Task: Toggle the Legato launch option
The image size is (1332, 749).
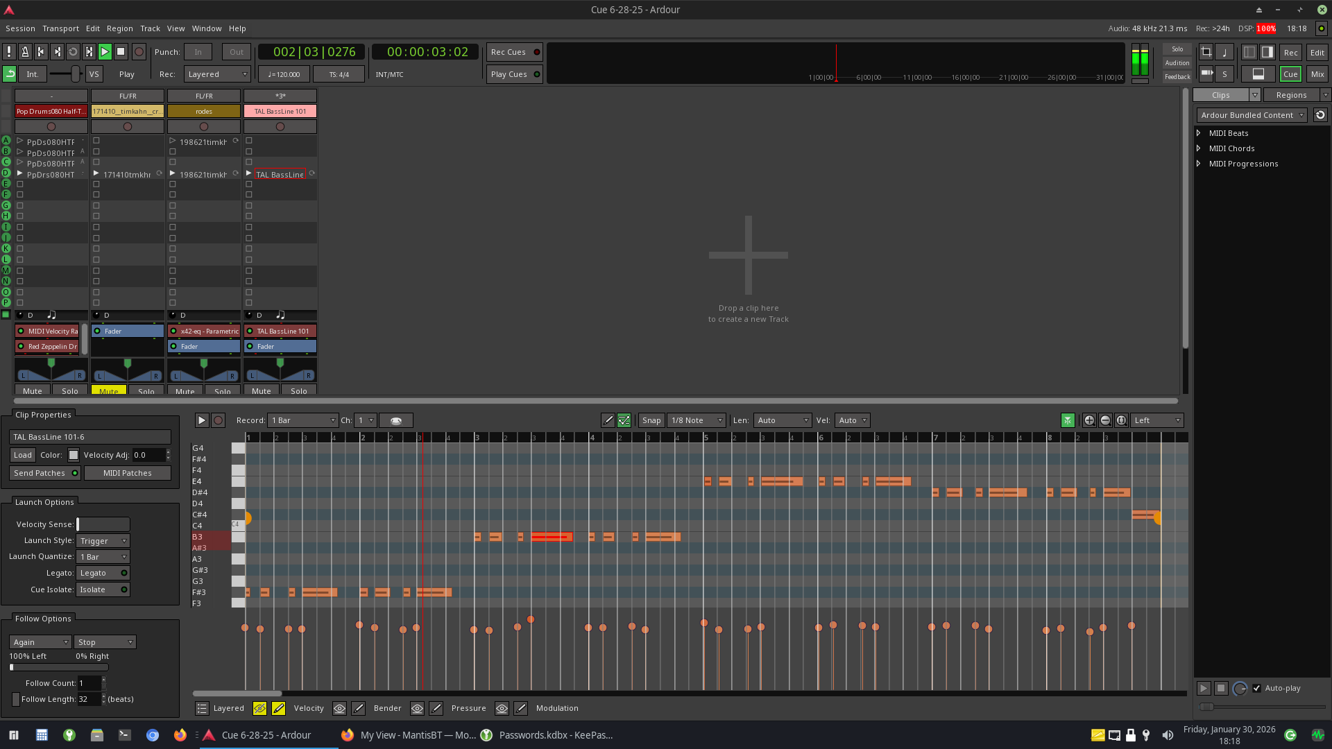Action: click(x=103, y=573)
